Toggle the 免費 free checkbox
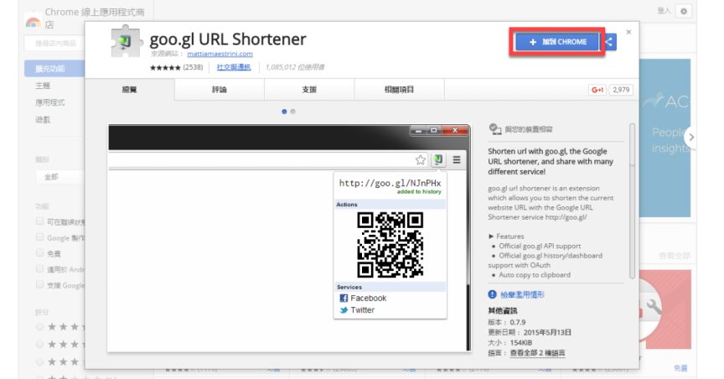Screen dimensions: 724x379 (x=39, y=253)
